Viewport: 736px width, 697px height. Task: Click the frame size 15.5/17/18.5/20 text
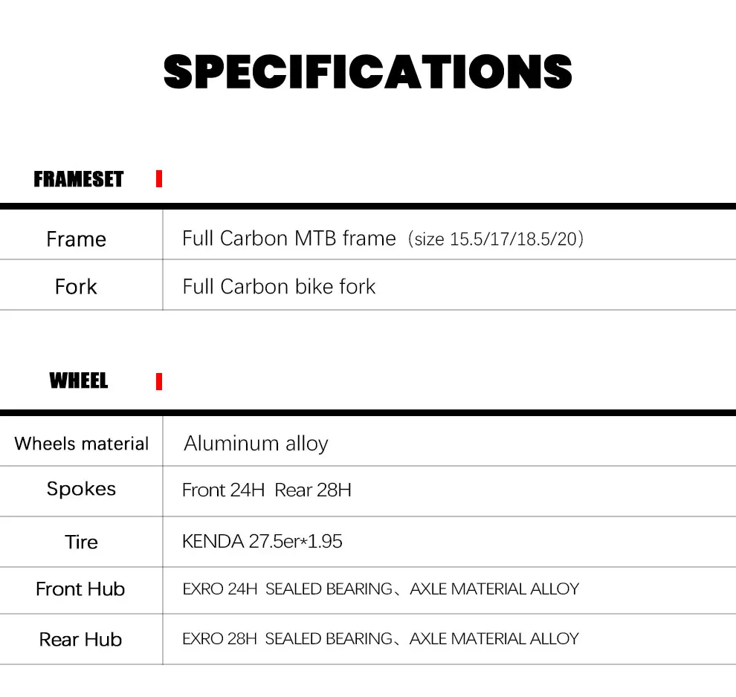[496, 239]
